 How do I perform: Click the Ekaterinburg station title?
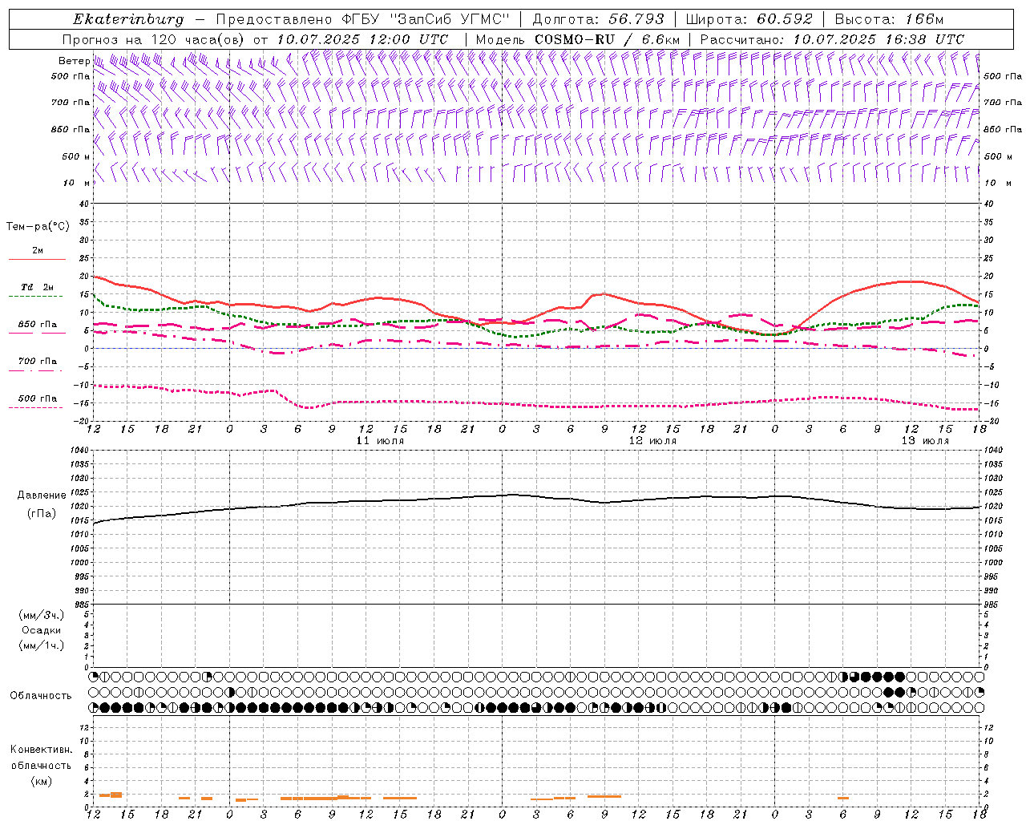coord(128,19)
